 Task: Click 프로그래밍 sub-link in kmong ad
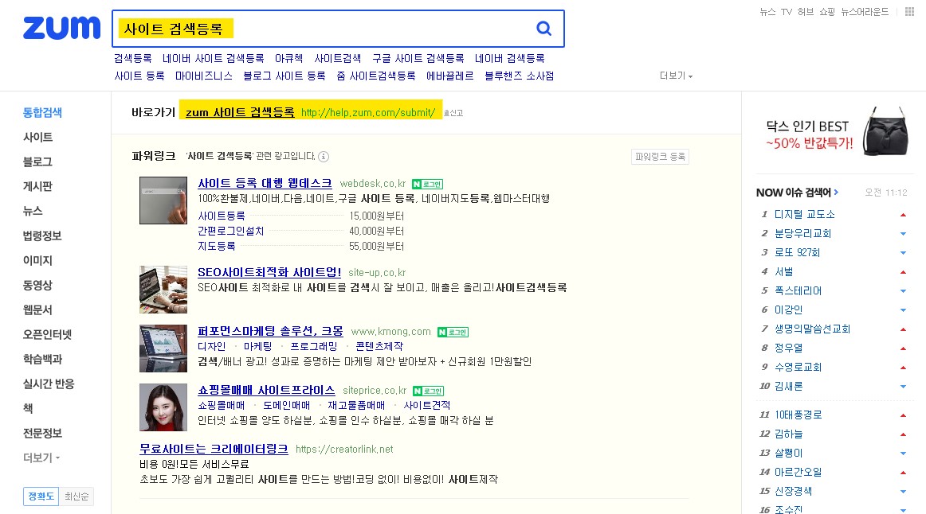point(314,347)
